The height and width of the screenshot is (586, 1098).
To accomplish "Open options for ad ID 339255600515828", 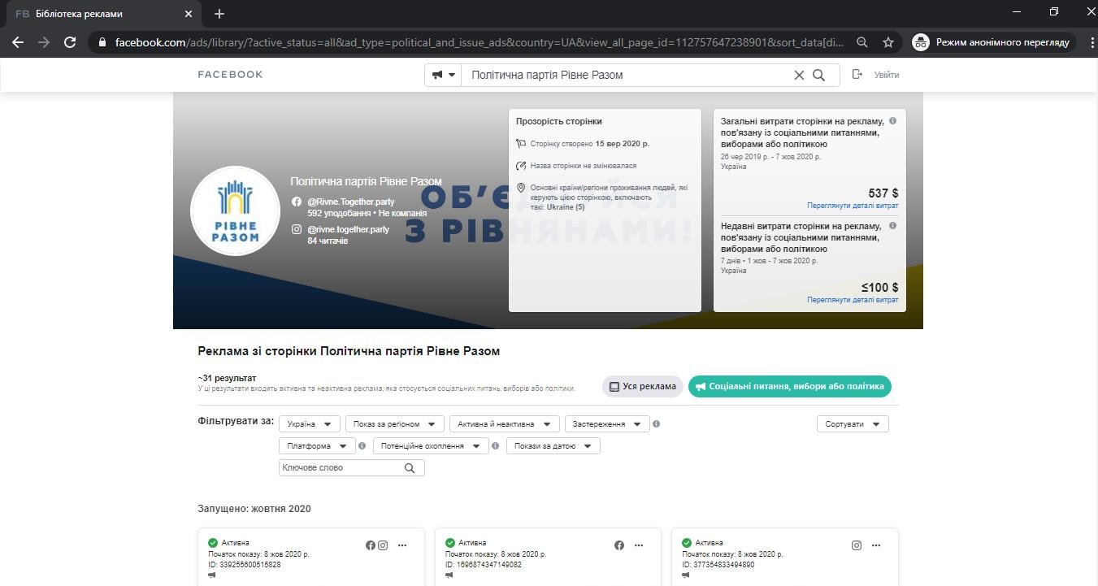I will coord(402,545).
